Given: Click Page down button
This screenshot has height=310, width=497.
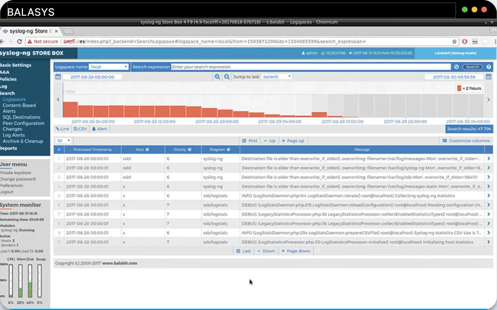Looking at the screenshot, I should (x=296, y=251).
